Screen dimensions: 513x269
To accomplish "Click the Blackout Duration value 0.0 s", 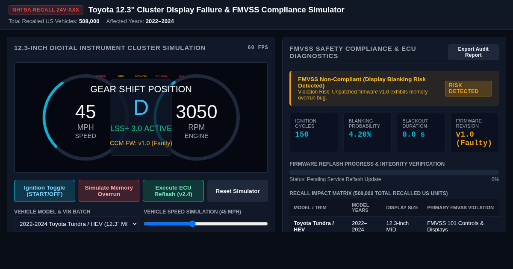I will 414,134.
